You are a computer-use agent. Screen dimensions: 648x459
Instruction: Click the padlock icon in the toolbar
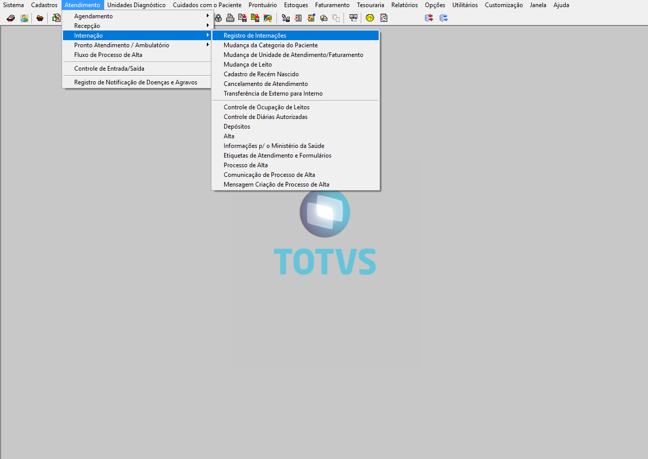219,18
